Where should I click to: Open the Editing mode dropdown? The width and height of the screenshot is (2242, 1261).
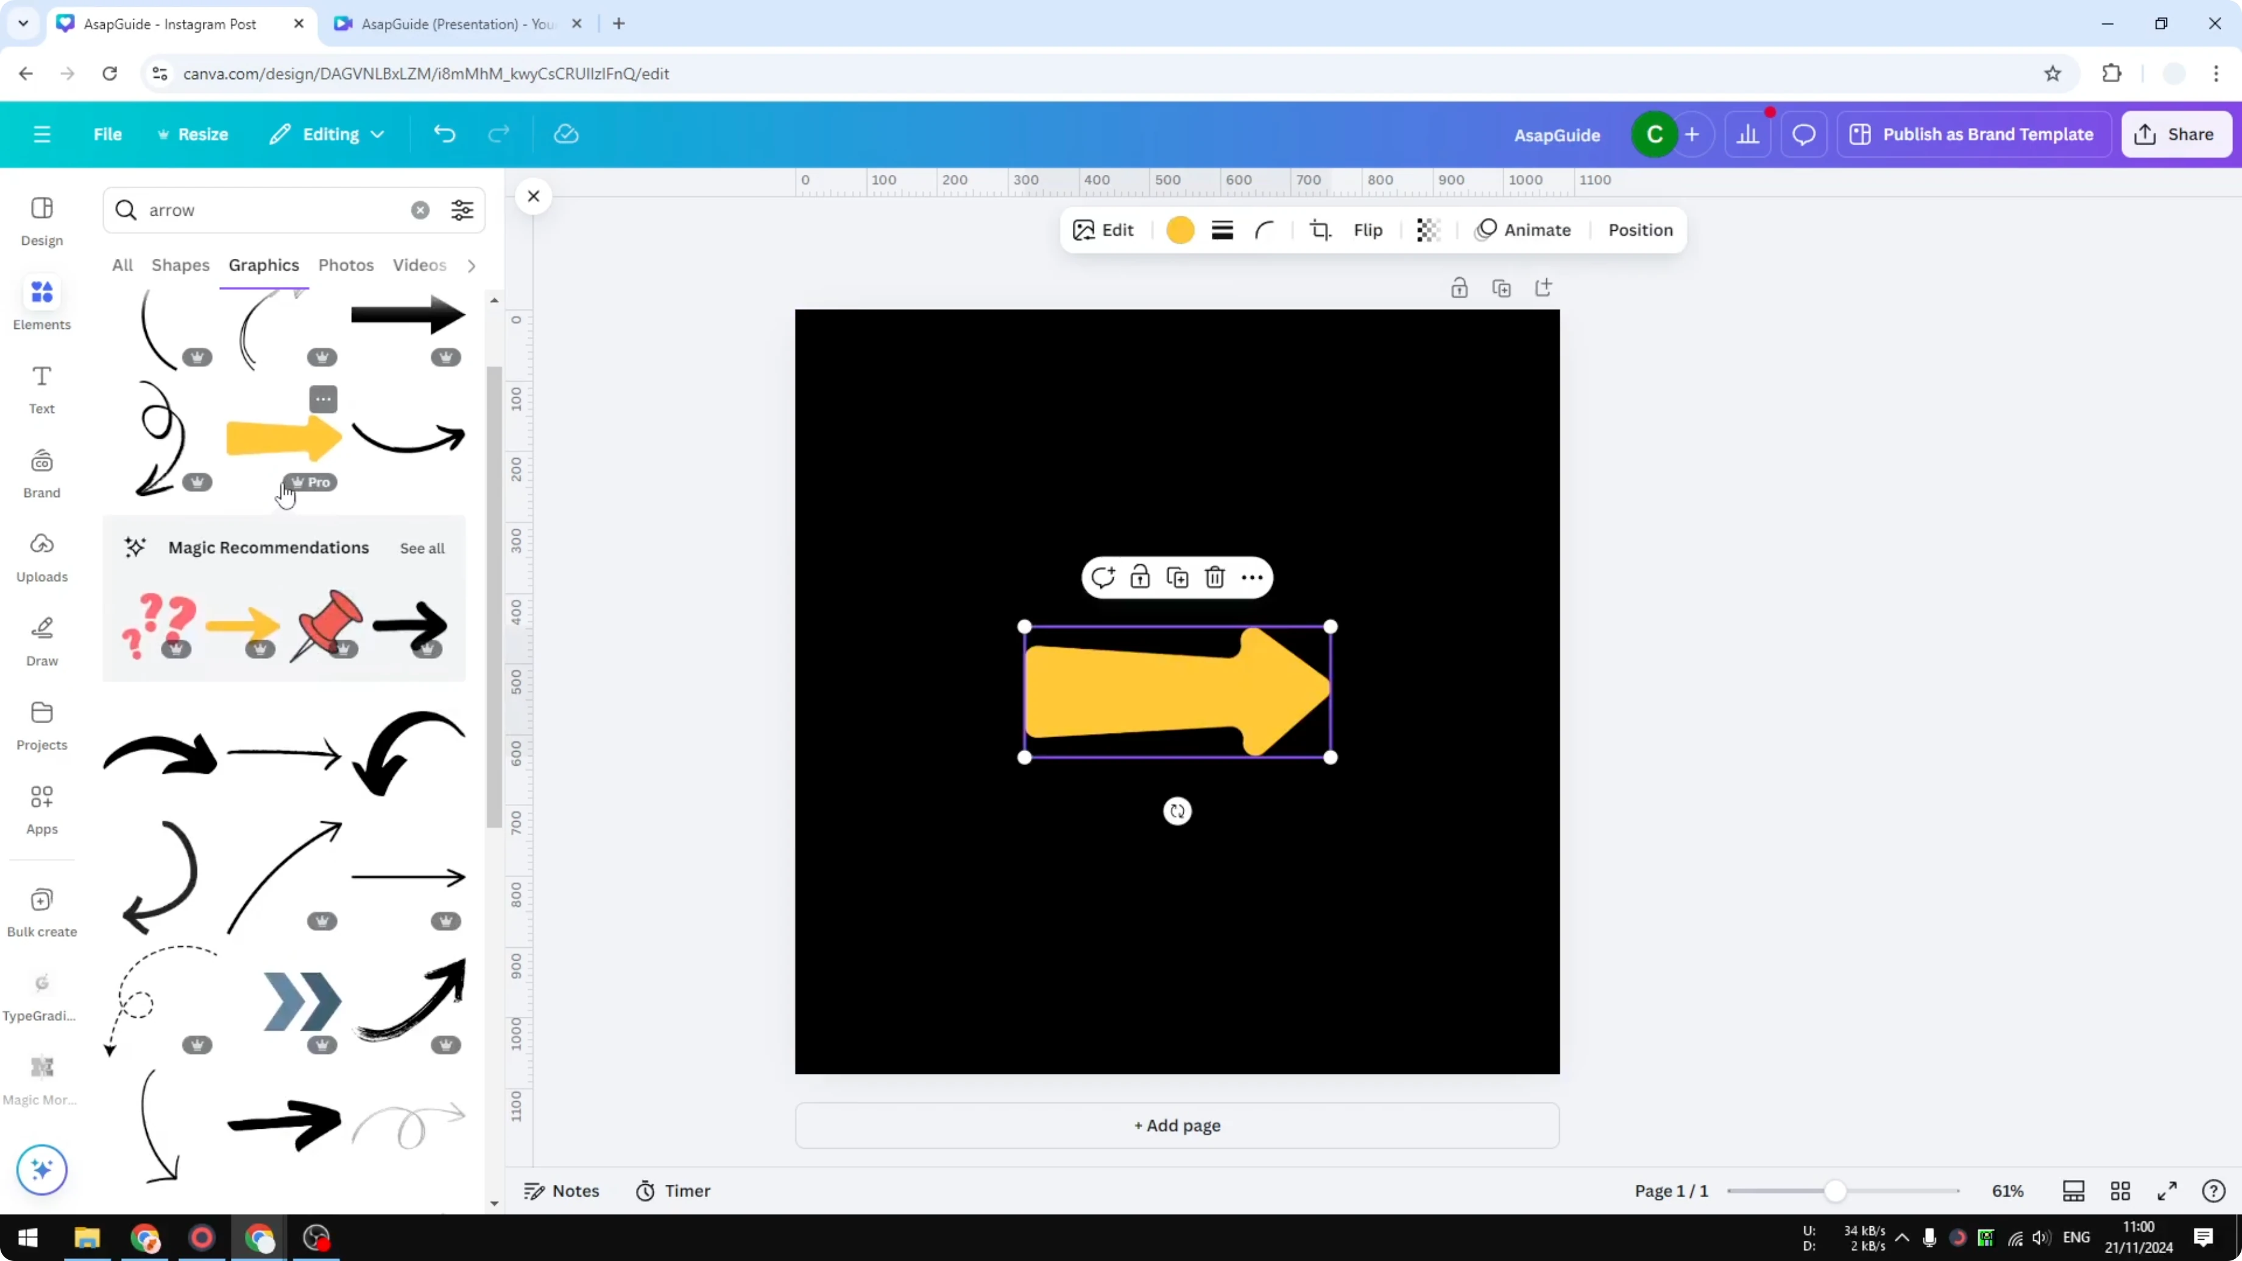pyautogui.click(x=327, y=134)
